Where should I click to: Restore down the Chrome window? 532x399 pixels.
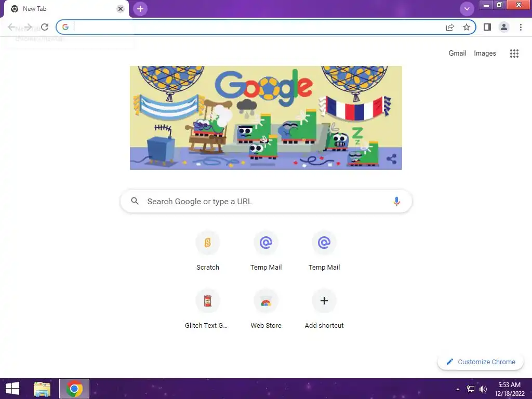click(x=499, y=5)
